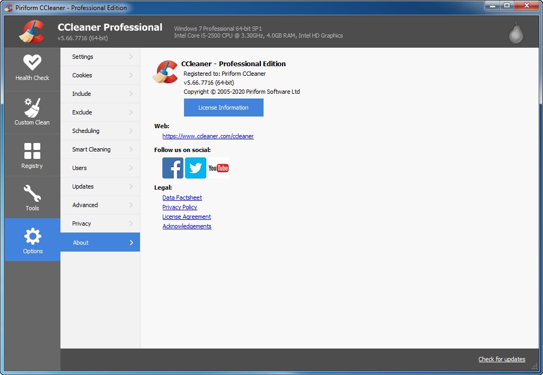Open the Scheduling options page

100,131
